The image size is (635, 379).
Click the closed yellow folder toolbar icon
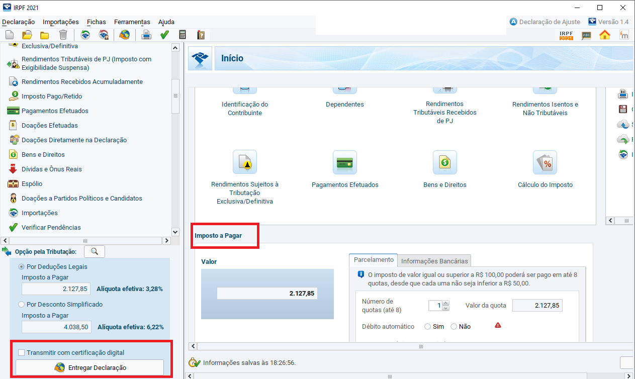[45, 35]
